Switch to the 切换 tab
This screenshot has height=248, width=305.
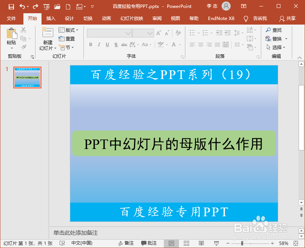tap(88, 19)
